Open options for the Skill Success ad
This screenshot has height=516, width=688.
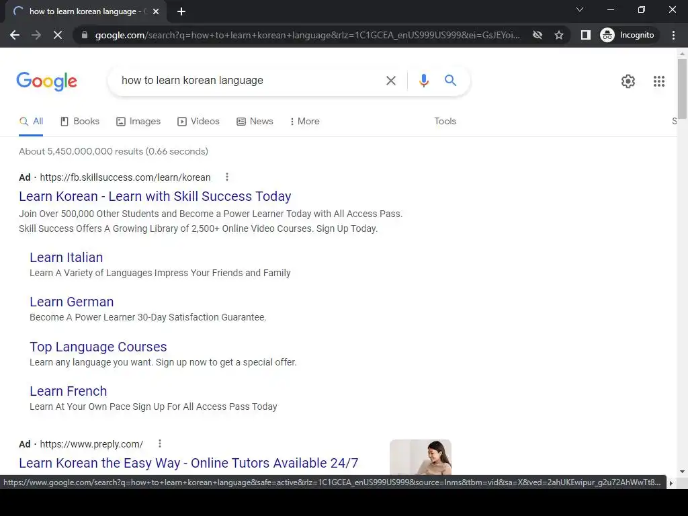pos(227,177)
